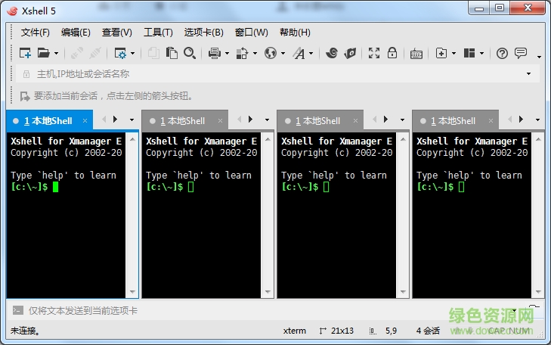The image size is (551, 345).
Task: Expand the address bar history dropdown
Action: pyautogui.click(x=528, y=74)
